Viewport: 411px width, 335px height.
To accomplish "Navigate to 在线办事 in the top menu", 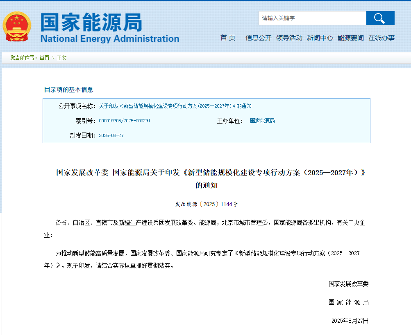I will [381, 38].
